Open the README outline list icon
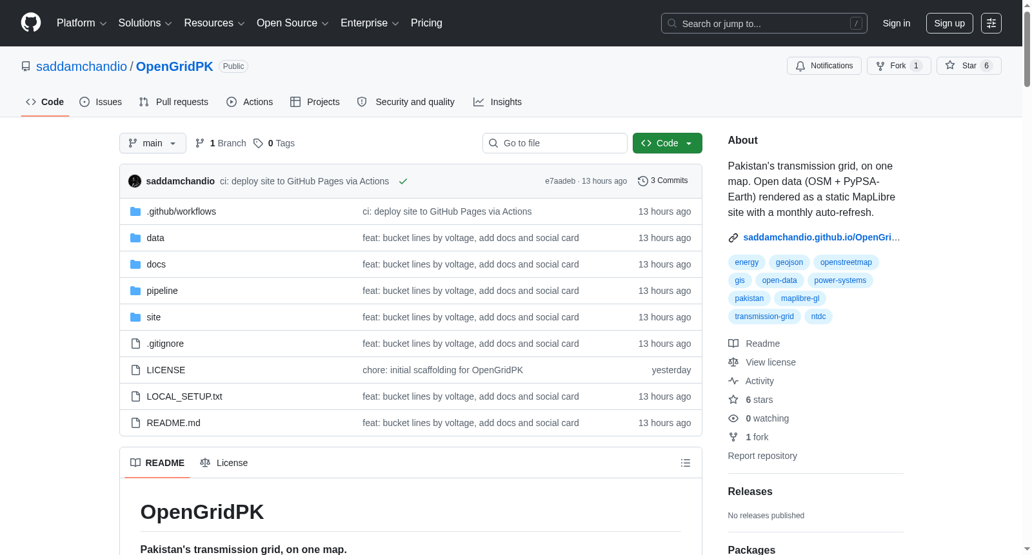Image resolution: width=1032 pixels, height=555 pixels. (686, 463)
